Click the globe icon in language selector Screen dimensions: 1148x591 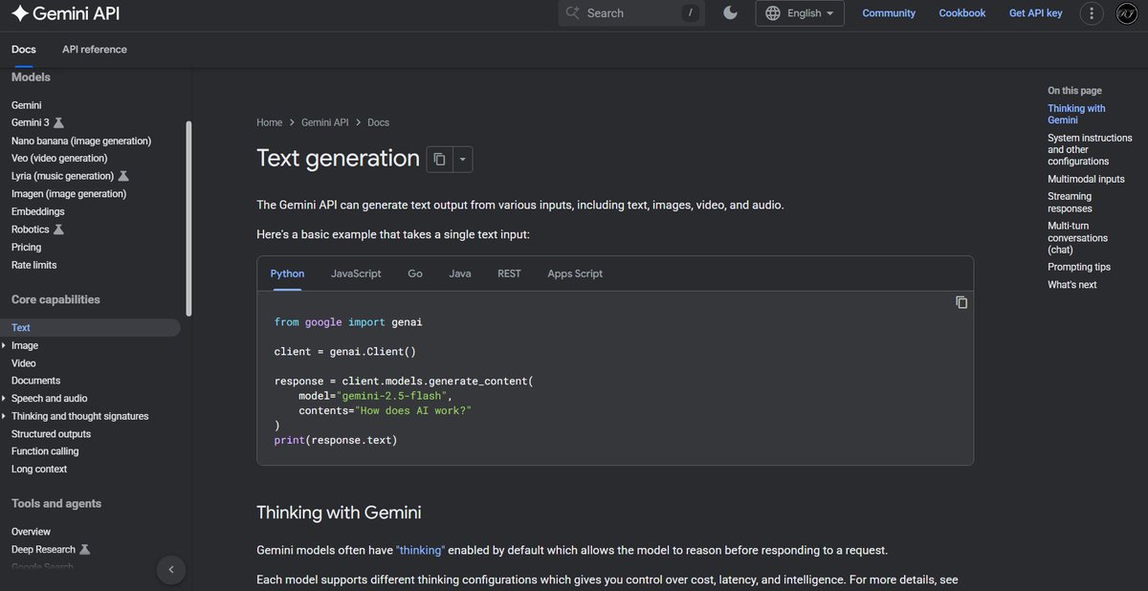(773, 13)
